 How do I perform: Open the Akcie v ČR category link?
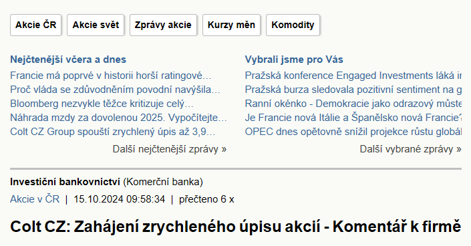tap(35, 199)
